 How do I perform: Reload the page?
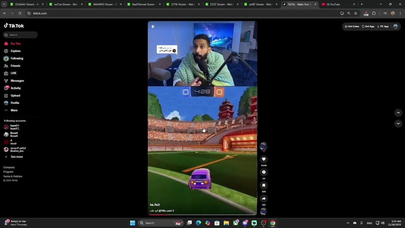(x=20, y=13)
